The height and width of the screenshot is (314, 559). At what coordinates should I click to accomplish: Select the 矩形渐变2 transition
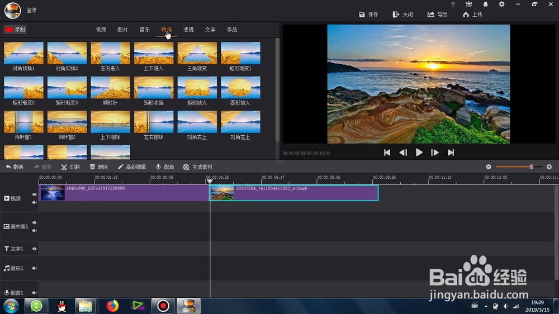(23, 87)
